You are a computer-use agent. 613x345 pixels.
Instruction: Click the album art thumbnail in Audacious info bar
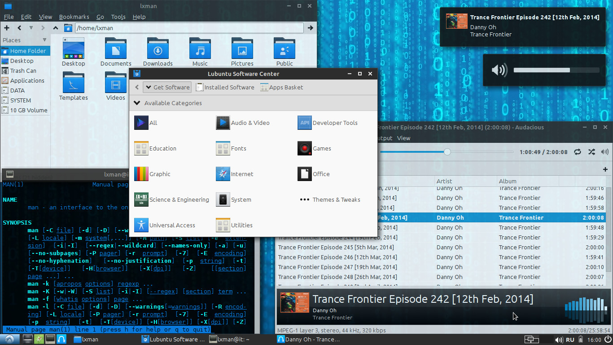(x=295, y=302)
